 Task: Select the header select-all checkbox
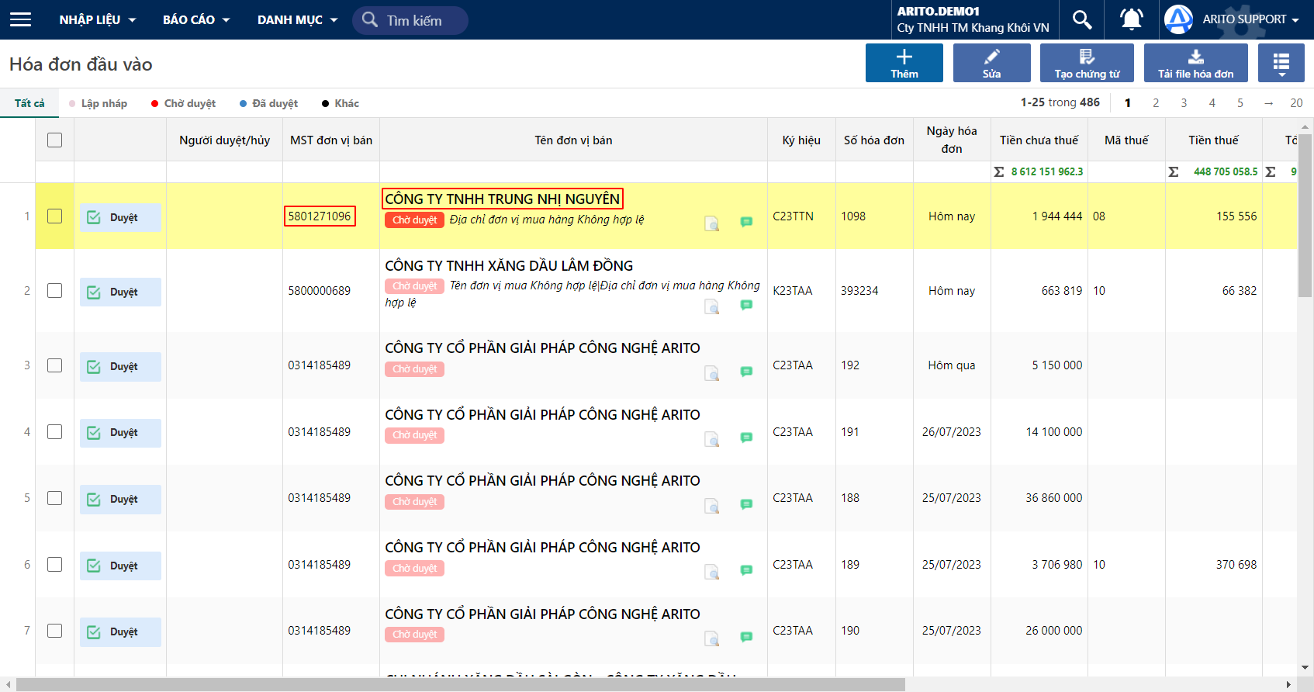click(54, 140)
